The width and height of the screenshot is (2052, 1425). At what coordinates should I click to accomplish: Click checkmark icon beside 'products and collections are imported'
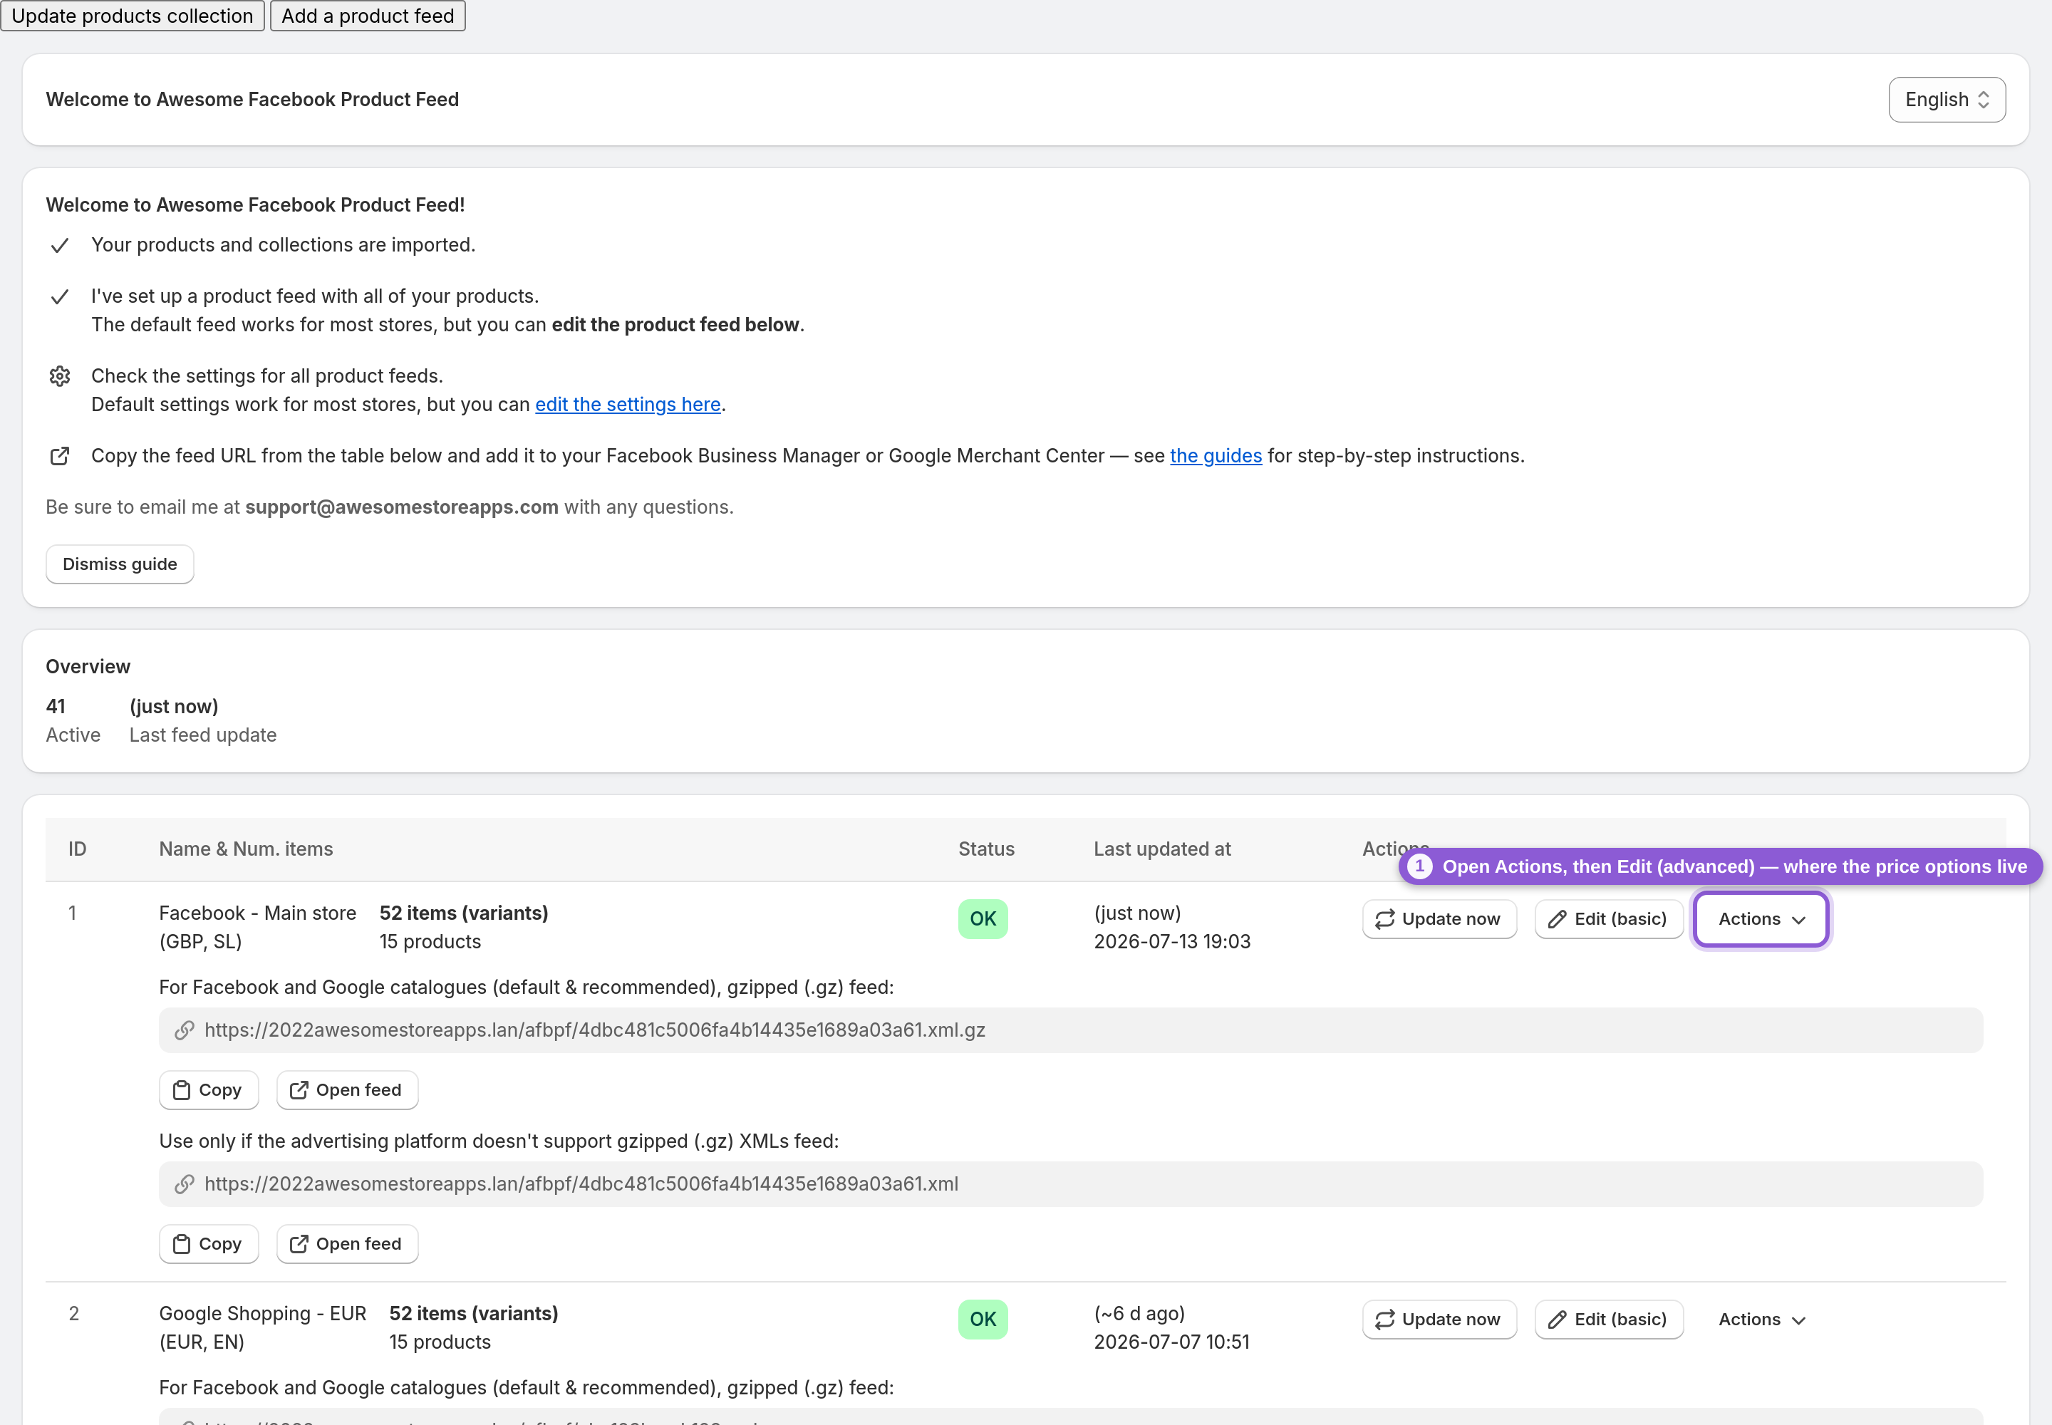pos(60,246)
